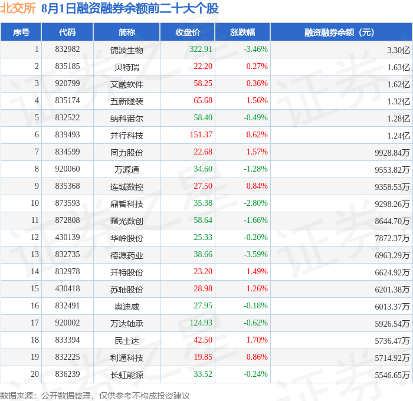Click the 融资融券余额（元）column header
413x401 pixels.
341,32
